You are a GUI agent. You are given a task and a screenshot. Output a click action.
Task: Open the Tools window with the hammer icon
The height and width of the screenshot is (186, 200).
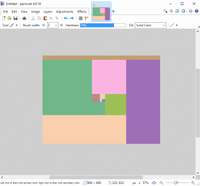click(x=165, y=11)
